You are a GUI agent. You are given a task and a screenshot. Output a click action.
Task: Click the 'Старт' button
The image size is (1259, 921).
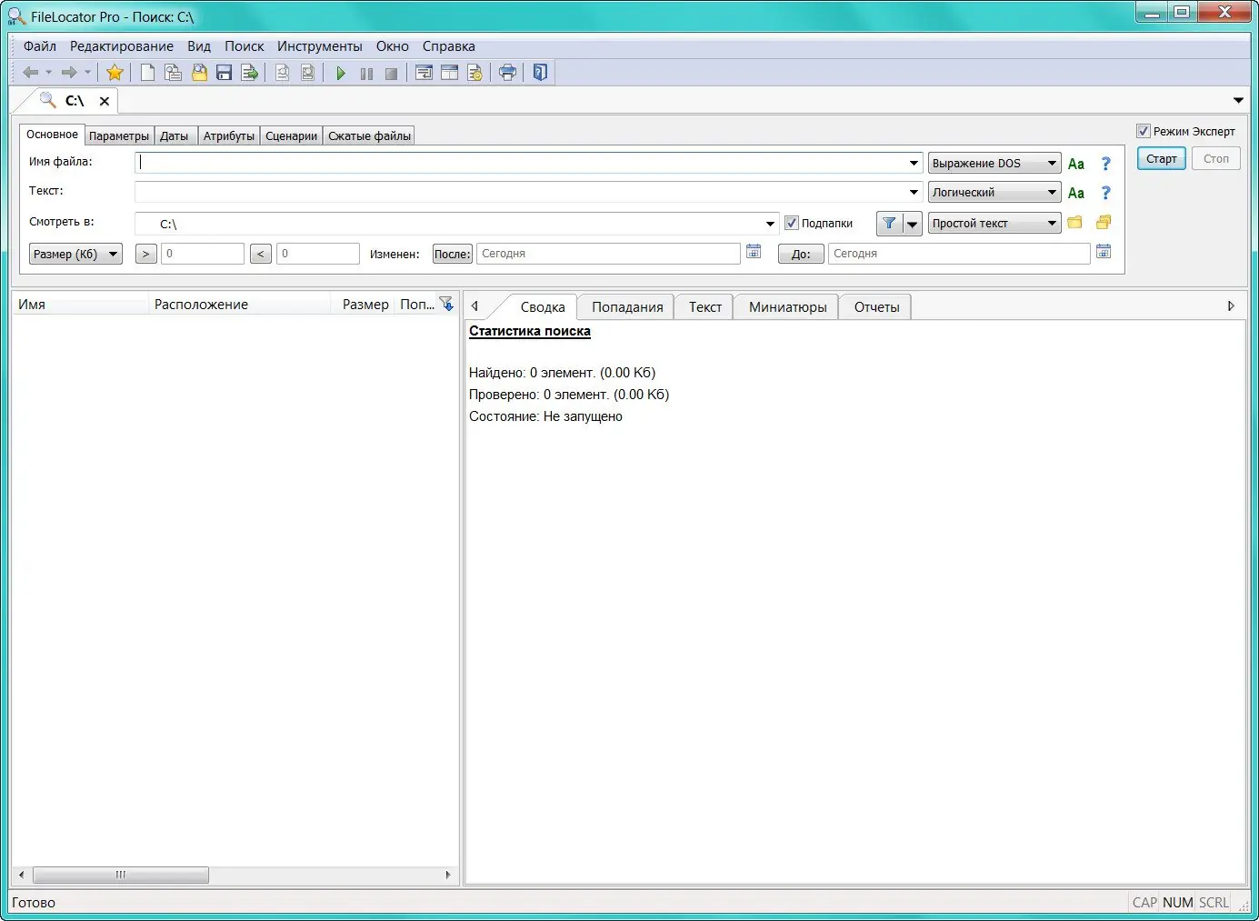tap(1162, 159)
